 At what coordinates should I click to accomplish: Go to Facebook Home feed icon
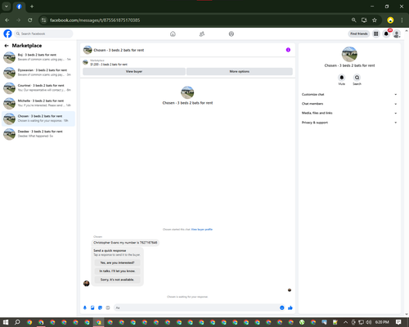tap(173, 34)
